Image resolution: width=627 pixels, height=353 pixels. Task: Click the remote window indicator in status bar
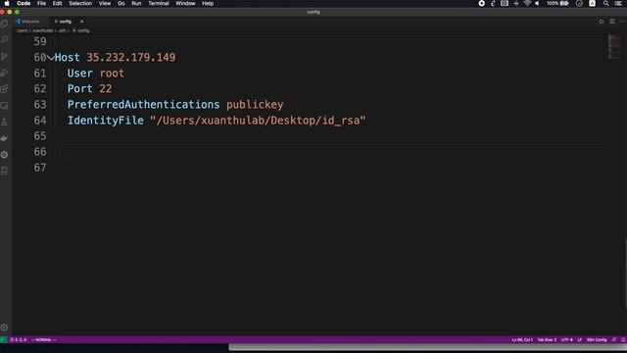(x=3, y=340)
